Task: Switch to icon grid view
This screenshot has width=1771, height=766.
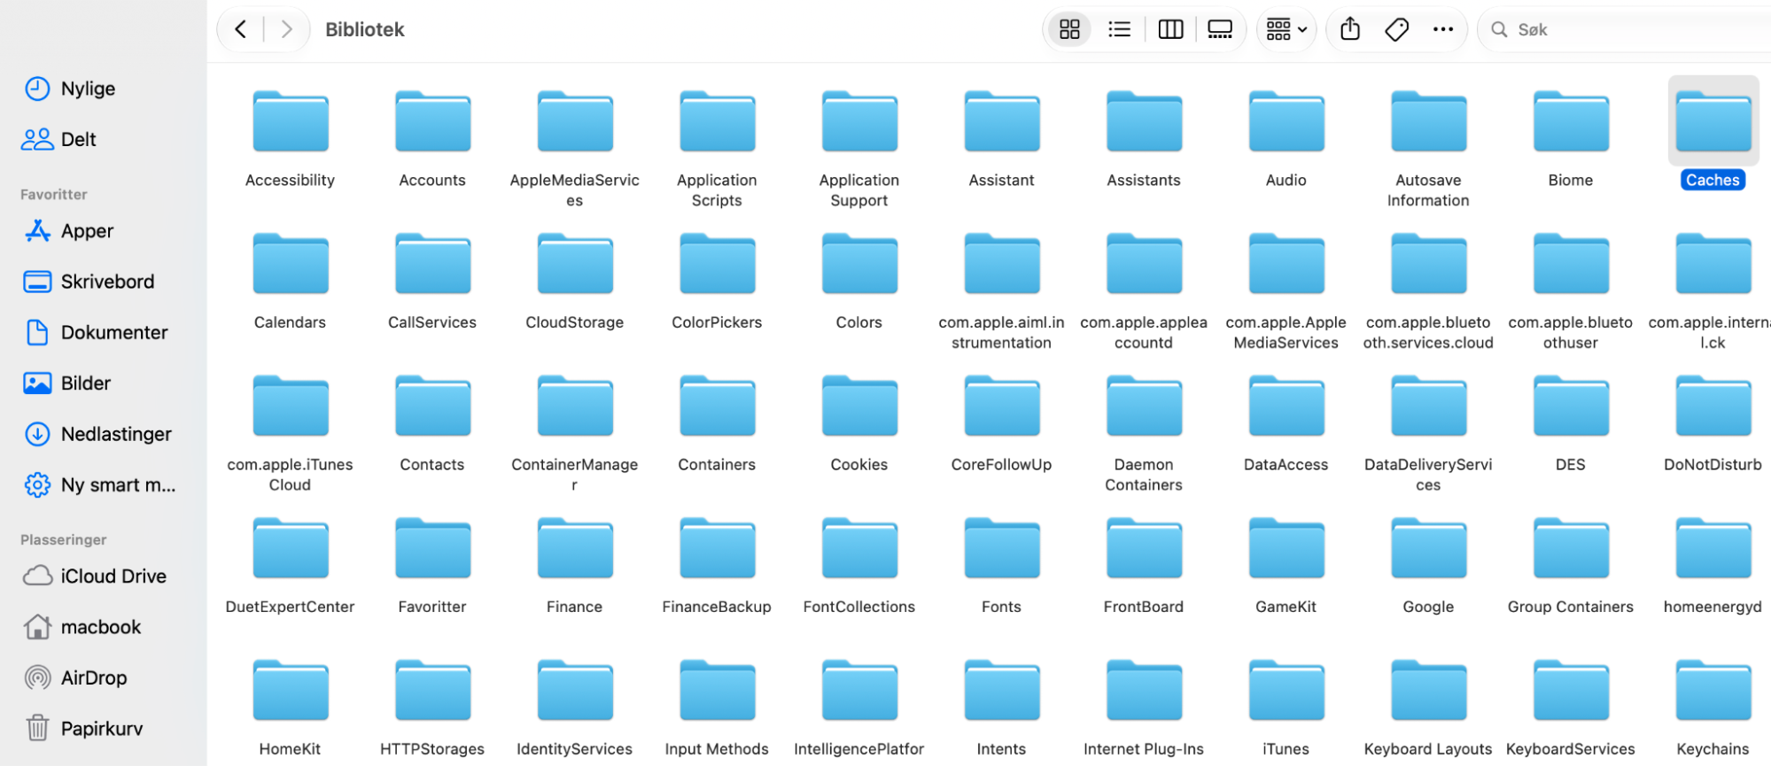Action: (1069, 29)
